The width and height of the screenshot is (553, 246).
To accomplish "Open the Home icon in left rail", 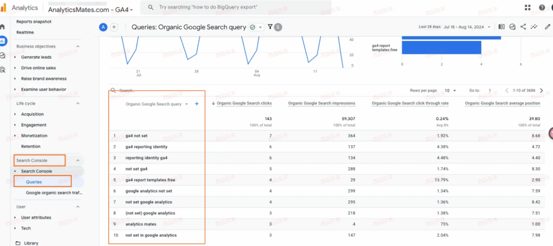I will [x=3, y=26].
